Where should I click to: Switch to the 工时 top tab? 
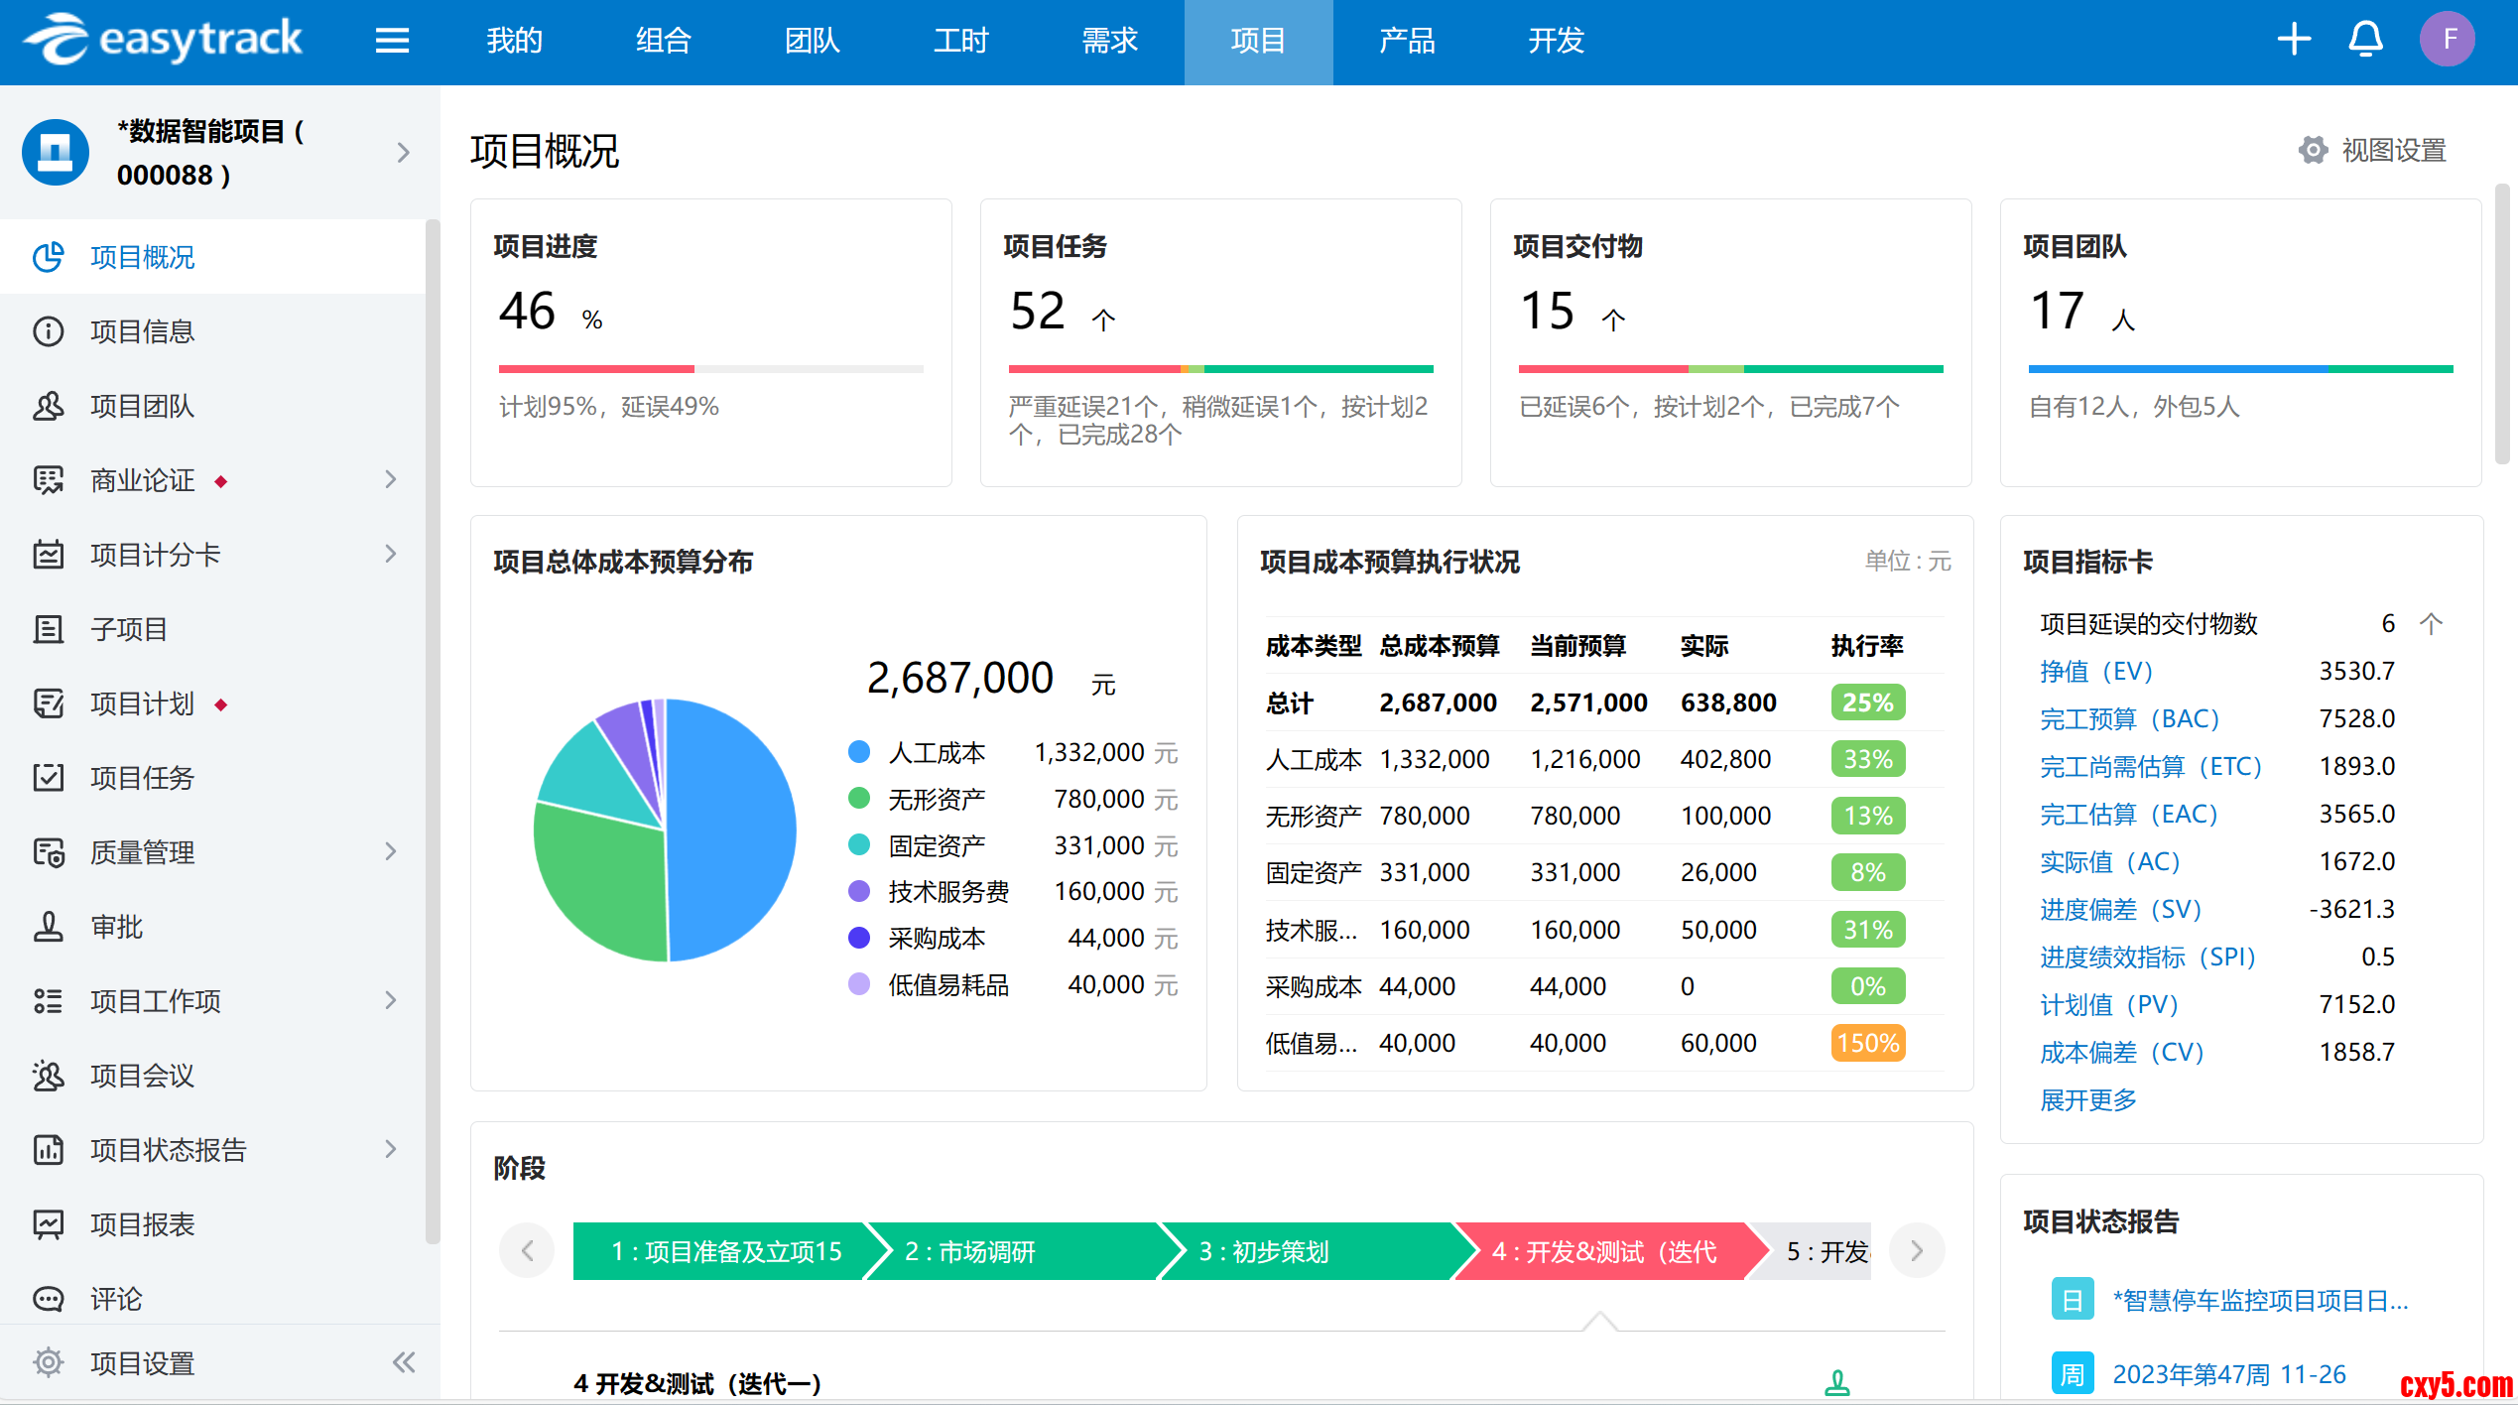pyautogui.click(x=960, y=41)
